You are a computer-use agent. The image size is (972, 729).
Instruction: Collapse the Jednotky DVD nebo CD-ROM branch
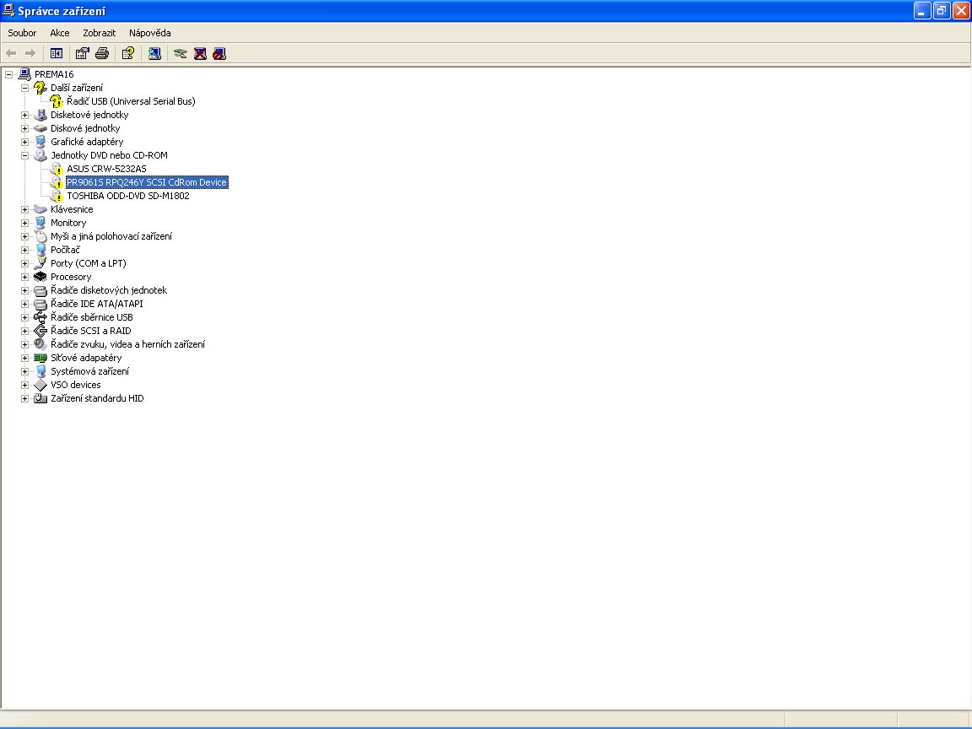[24, 155]
